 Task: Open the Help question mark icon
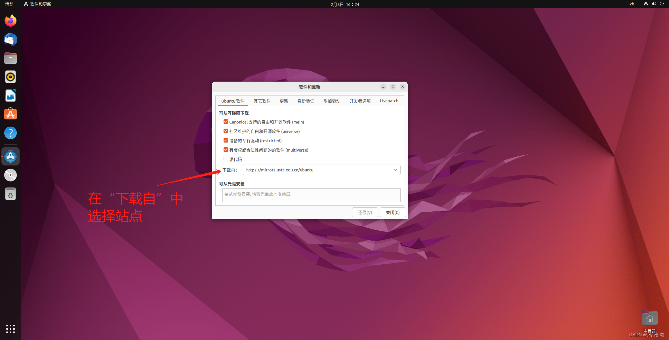[x=10, y=133]
